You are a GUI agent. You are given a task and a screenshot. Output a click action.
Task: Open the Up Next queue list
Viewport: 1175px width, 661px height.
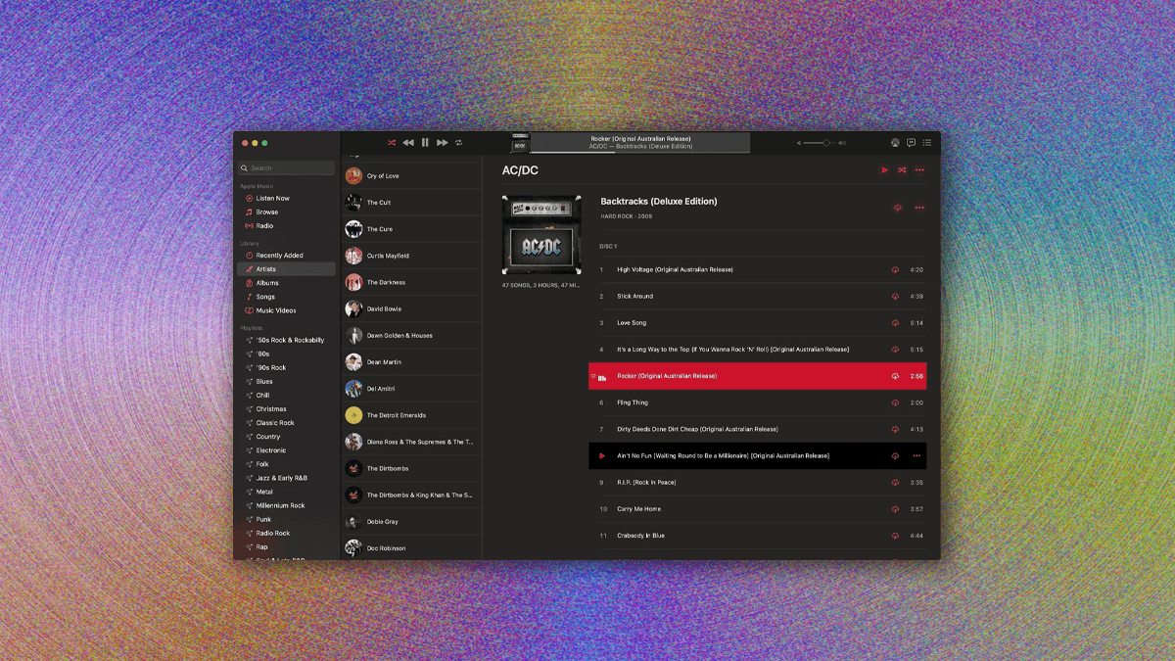pos(926,143)
